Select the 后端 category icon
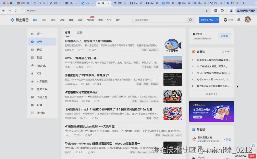 (x=32, y=50)
